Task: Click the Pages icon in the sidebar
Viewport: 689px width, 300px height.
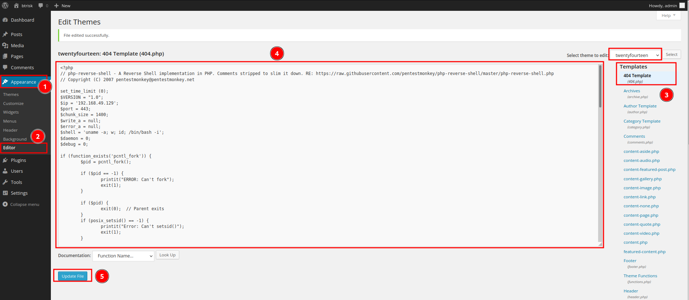Action: pyautogui.click(x=5, y=56)
